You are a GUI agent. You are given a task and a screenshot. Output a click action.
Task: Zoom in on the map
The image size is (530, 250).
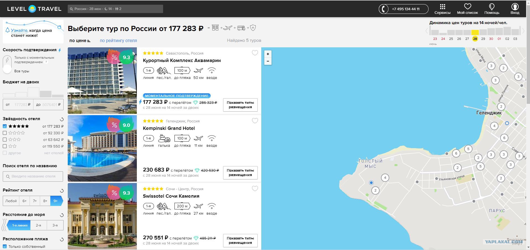(x=268, y=54)
